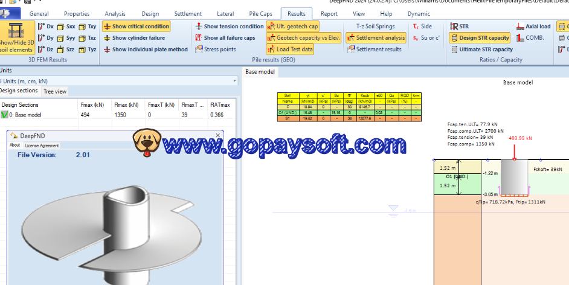
Task: Open the View ribbon tab
Action: (359, 14)
